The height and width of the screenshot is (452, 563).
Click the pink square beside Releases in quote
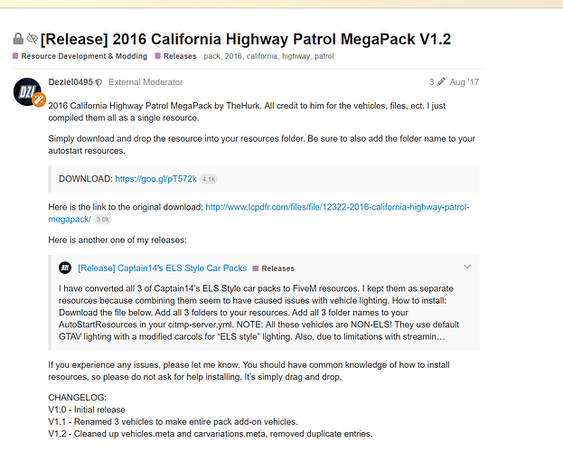(x=256, y=268)
